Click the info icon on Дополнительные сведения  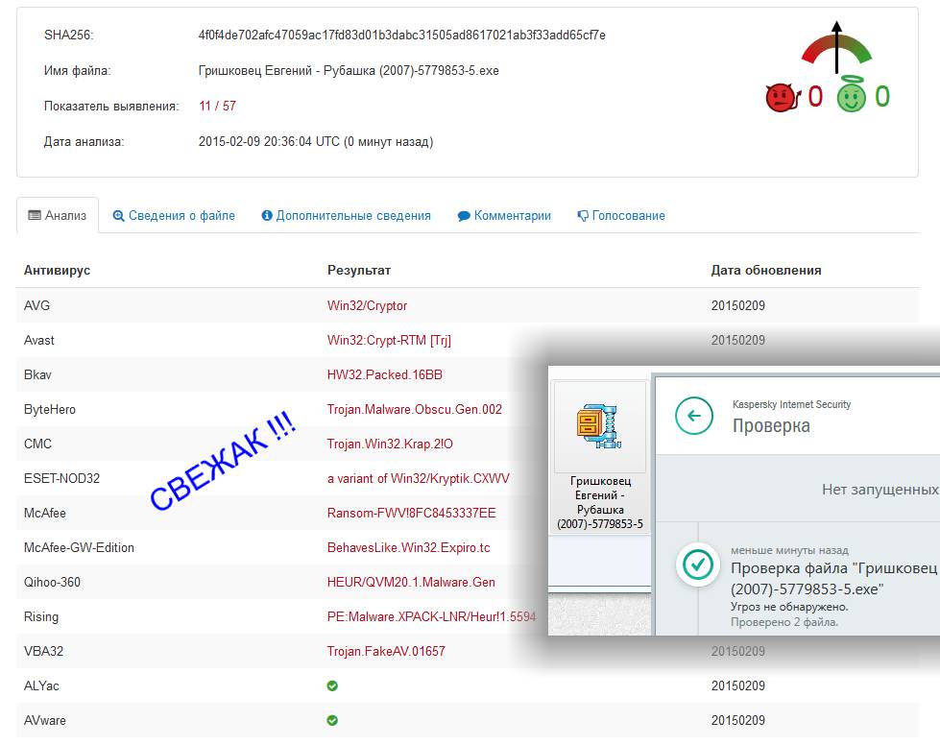point(267,215)
